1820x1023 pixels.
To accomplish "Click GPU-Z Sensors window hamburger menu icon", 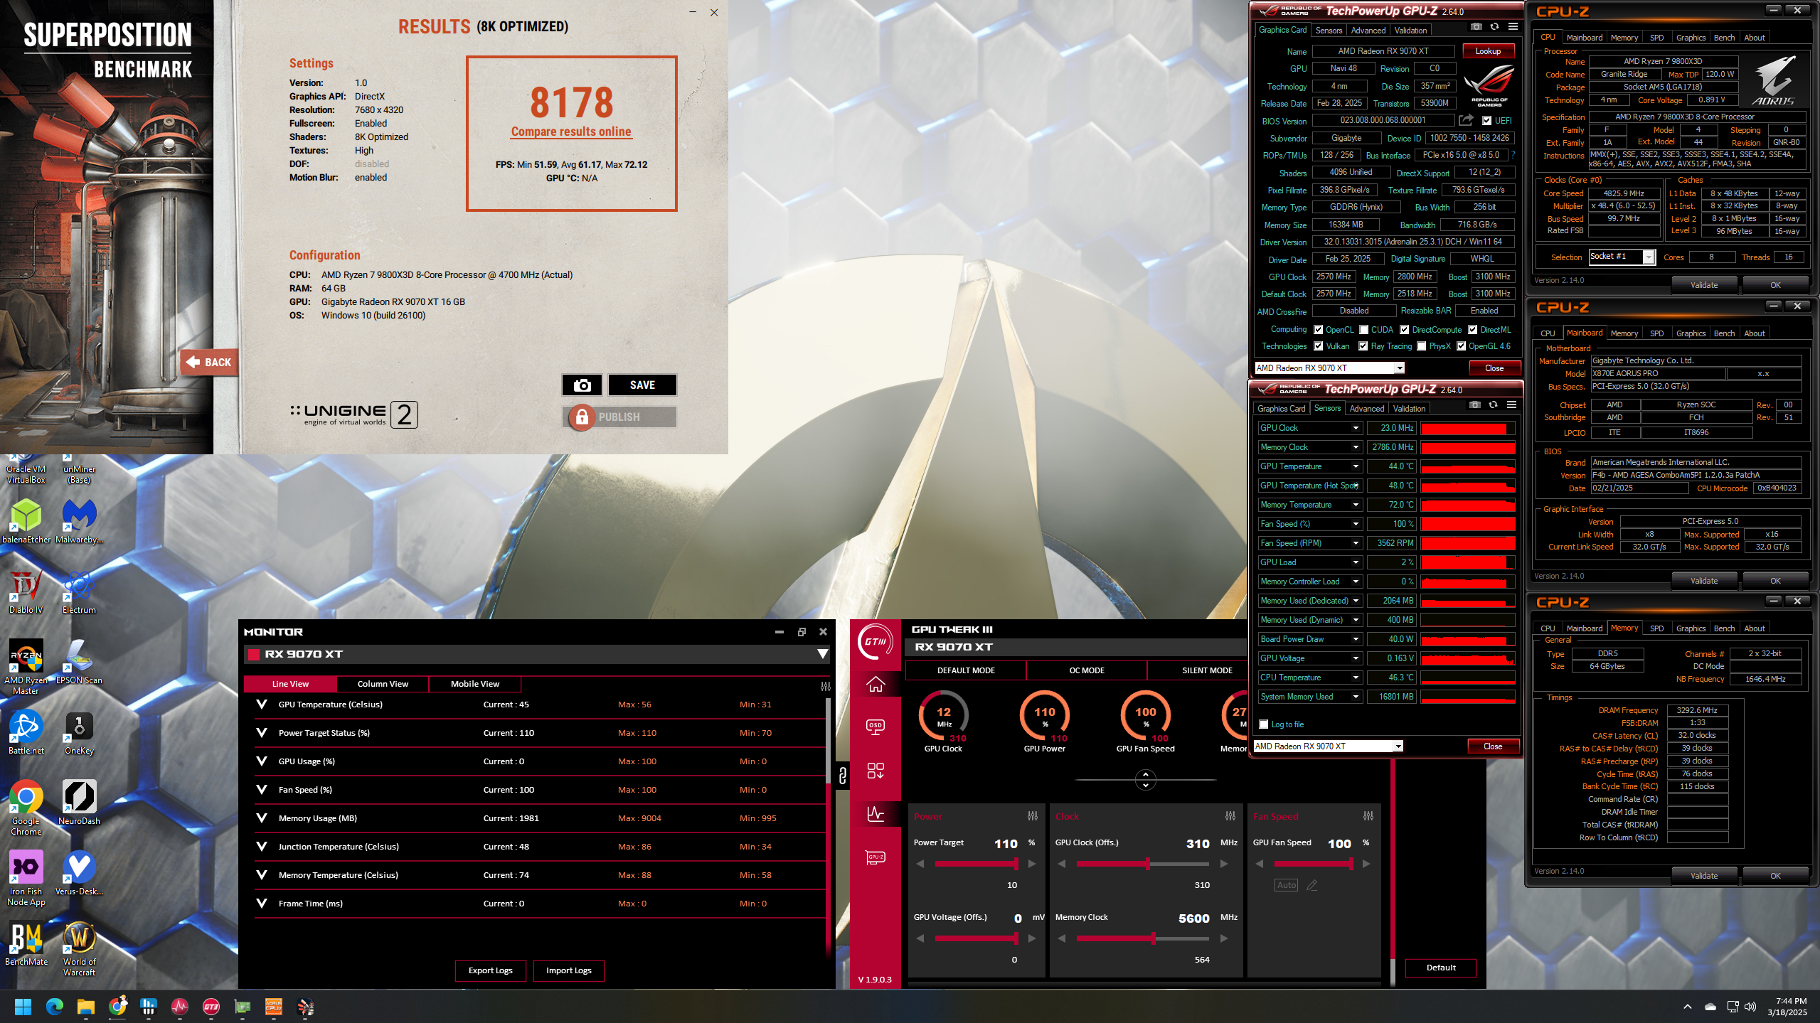I will click(x=1512, y=405).
